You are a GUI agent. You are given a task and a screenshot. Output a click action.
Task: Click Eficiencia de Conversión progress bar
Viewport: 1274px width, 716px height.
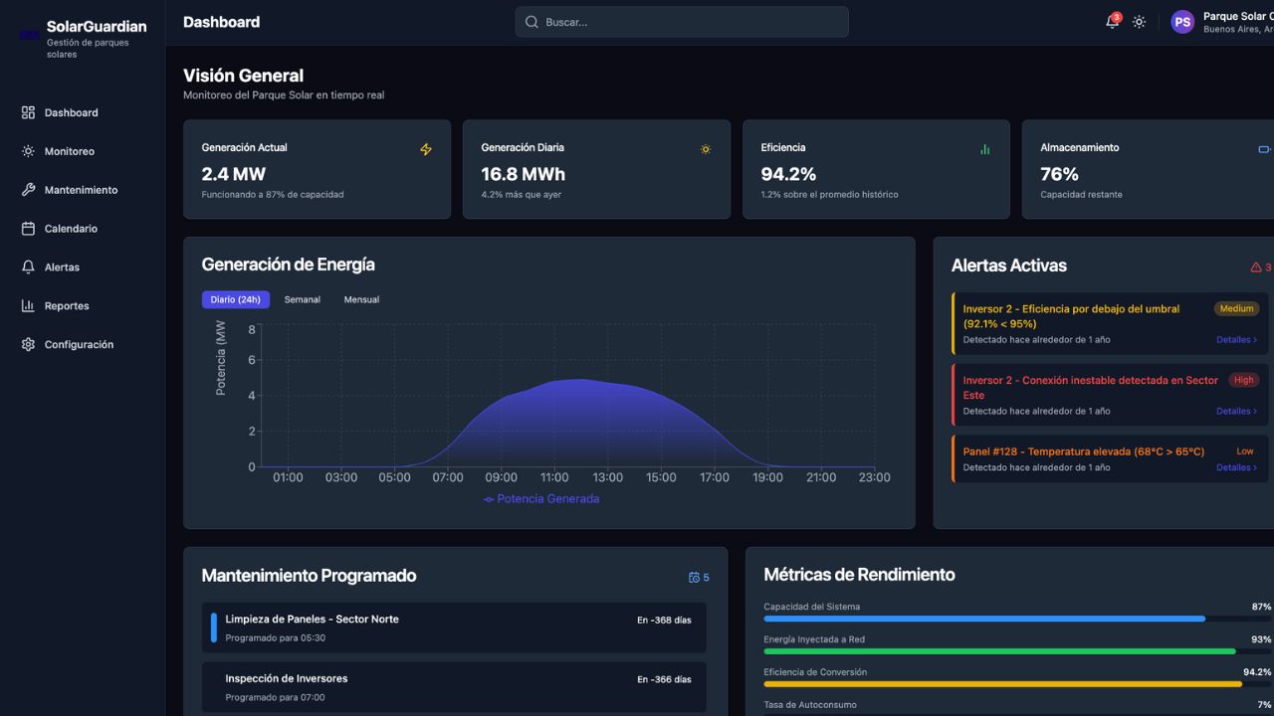1017,684
